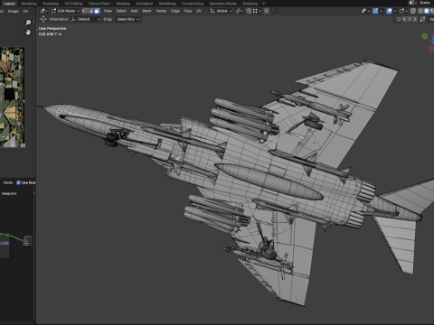Image resolution: width=434 pixels, height=325 pixels.
Task: Switch to the Animation workspace tab
Action: coord(144,4)
